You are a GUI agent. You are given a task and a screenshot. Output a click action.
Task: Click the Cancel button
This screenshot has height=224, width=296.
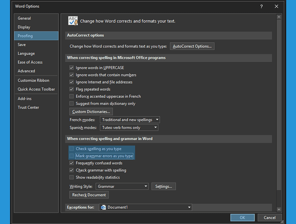point(270,217)
